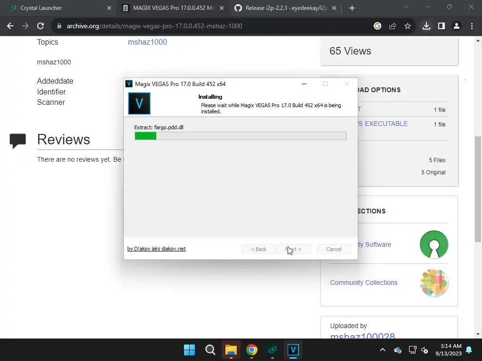This screenshot has width=482, height=361.
Task: Close the Crystal Launcher tab
Action: [109, 8]
